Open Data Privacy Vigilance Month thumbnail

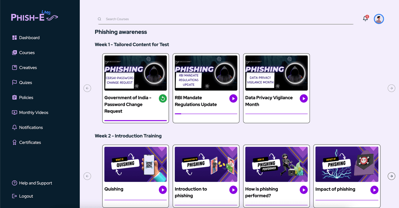[x=276, y=73]
